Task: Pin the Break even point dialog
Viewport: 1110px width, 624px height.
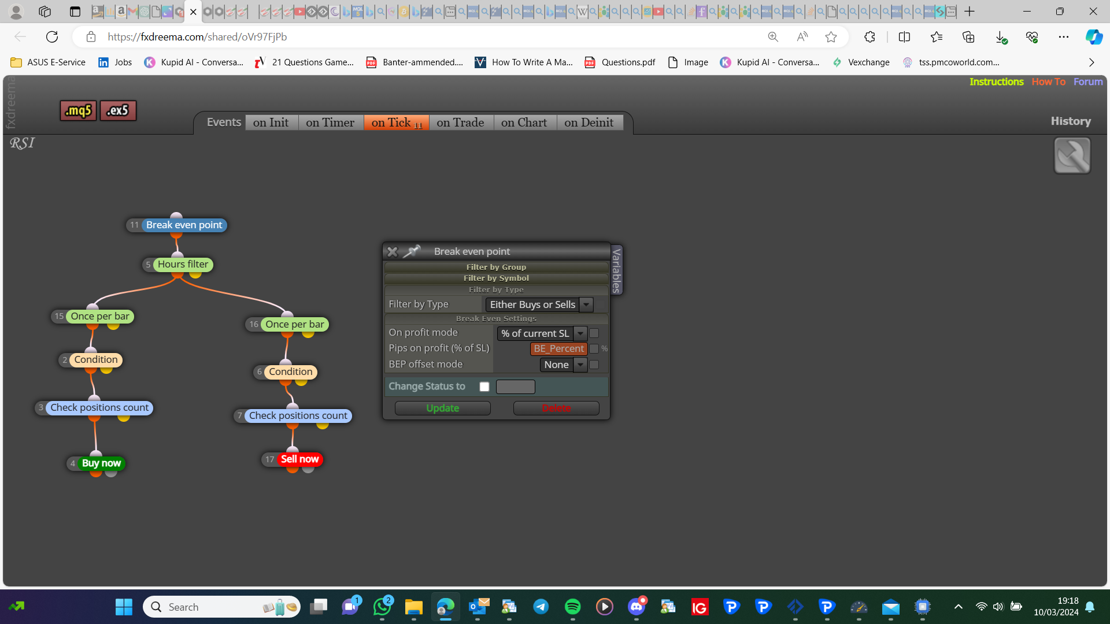Action: click(x=411, y=251)
